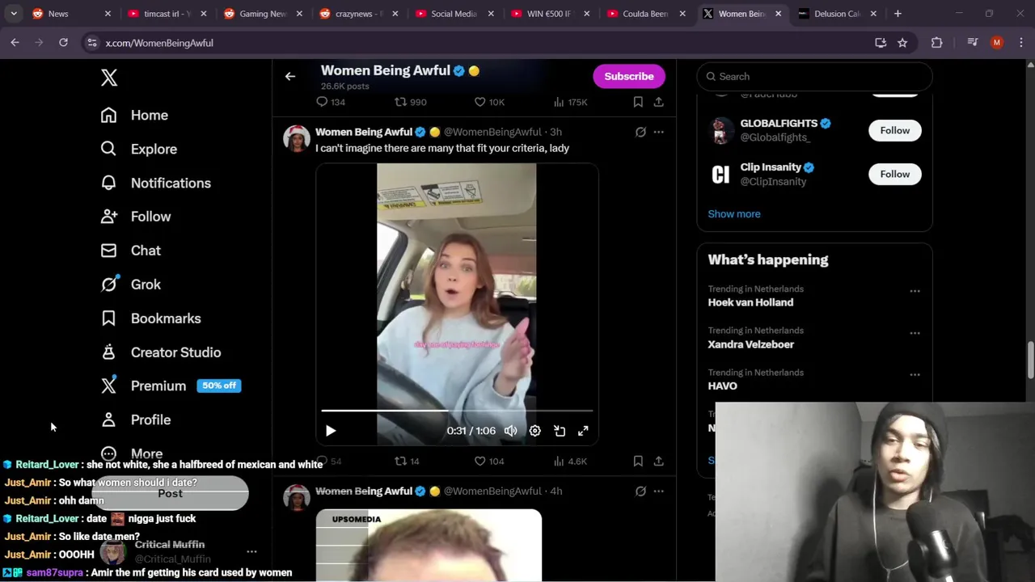Switch to the timcast irl tab

pos(167,14)
